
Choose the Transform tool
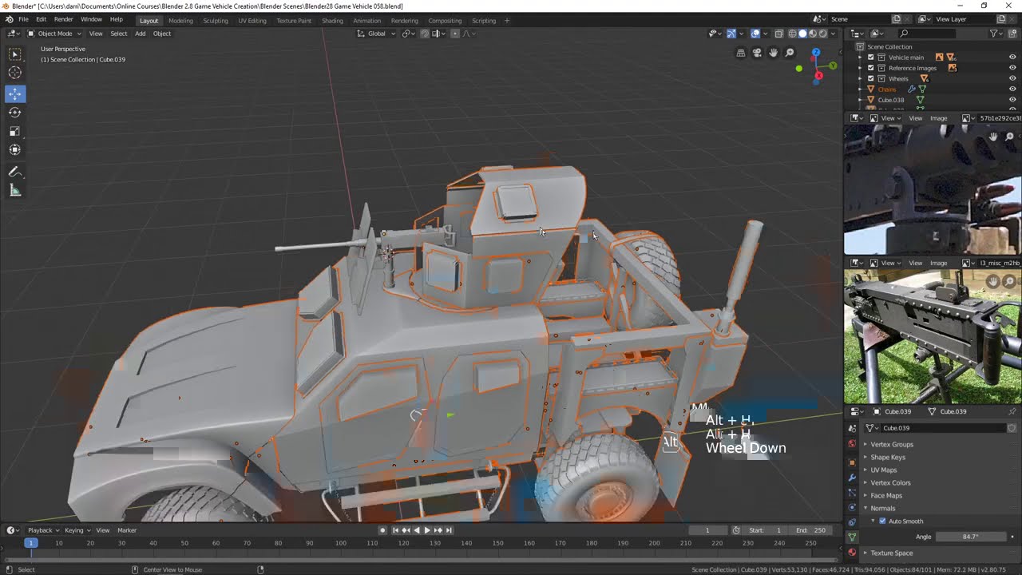[14, 149]
